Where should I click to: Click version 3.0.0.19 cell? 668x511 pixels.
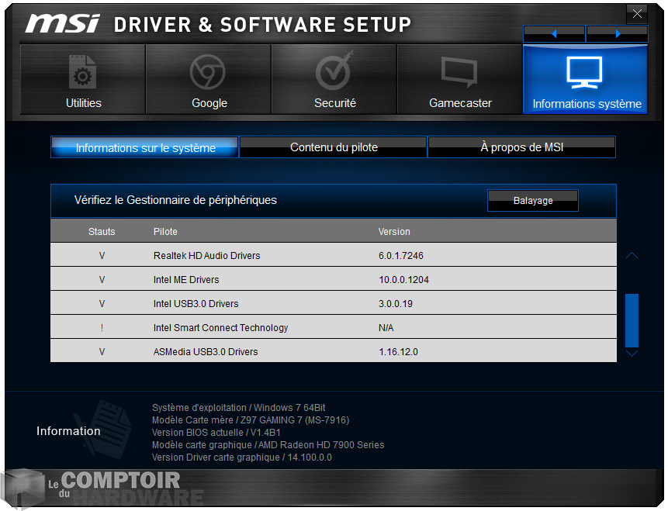click(x=396, y=304)
